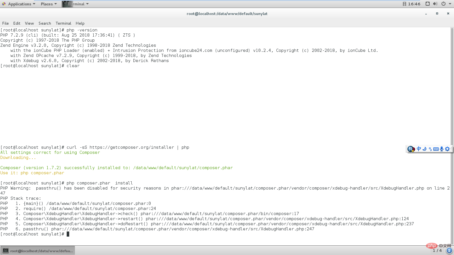The image size is (454, 255).
Task: Click the terminal cursor at last prompt
Action: [68, 234]
